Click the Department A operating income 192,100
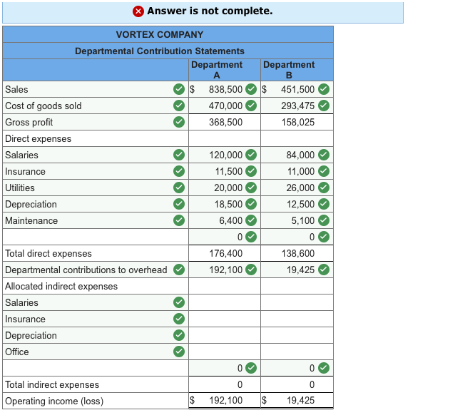The height and width of the screenshot is (420, 465). 225,401
